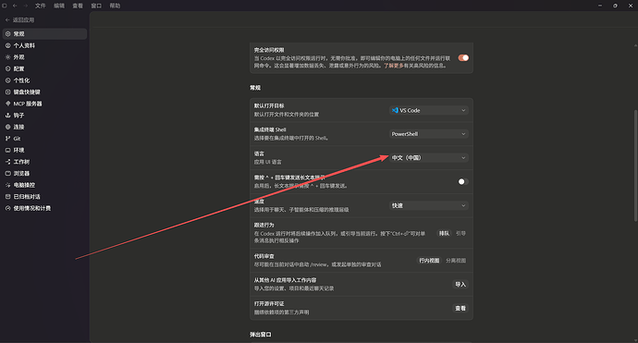Click the 从其他 AI 应用导入工作内容 label
The width and height of the screenshot is (638, 343).
pyautogui.click(x=285, y=280)
